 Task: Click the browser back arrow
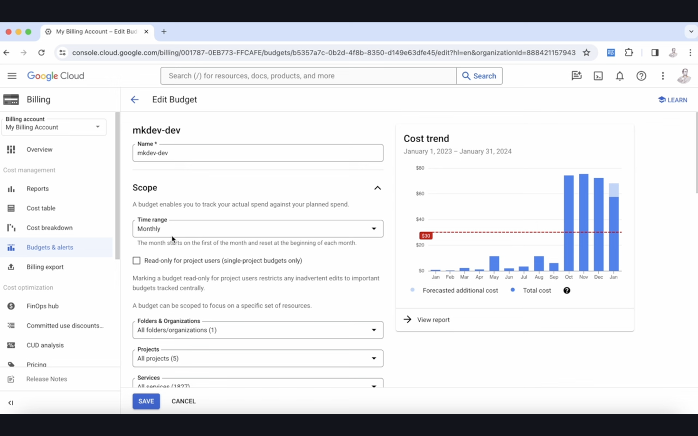[x=6, y=53]
